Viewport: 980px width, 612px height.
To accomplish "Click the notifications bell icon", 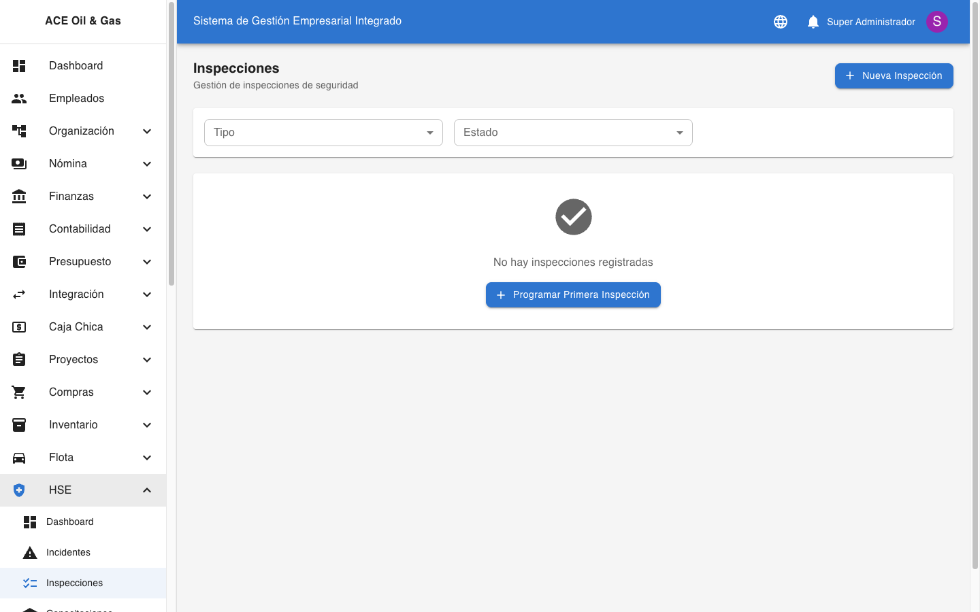I will tap(813, 21).
